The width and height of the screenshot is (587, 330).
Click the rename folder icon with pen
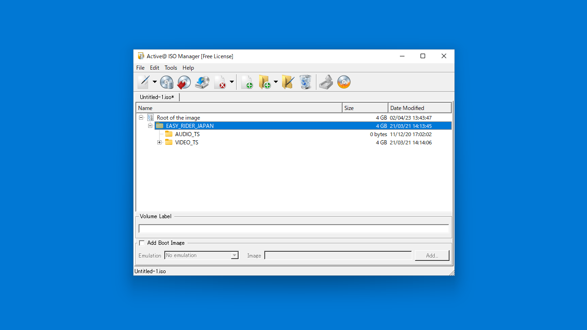[x=288, y=82]
